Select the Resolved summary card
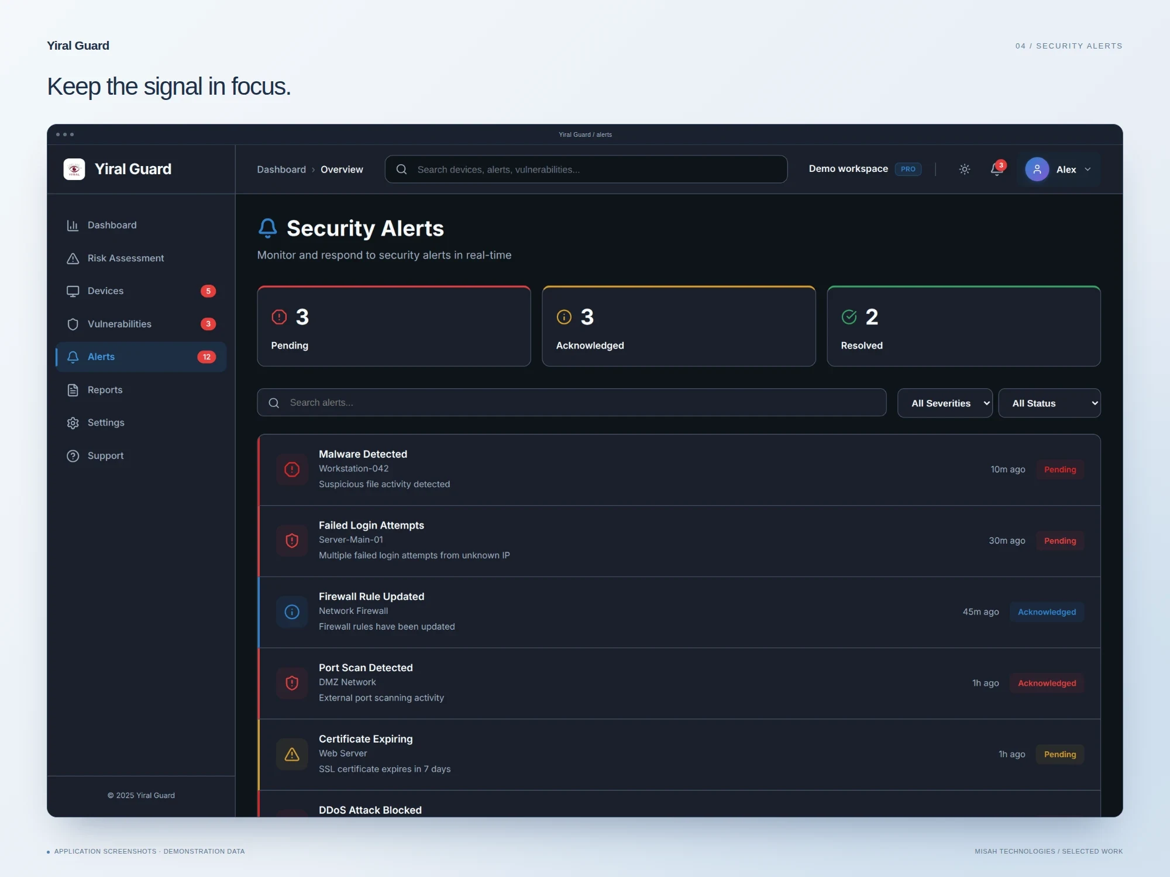Viewport: 1170px width, 877px height. (963, 326)
